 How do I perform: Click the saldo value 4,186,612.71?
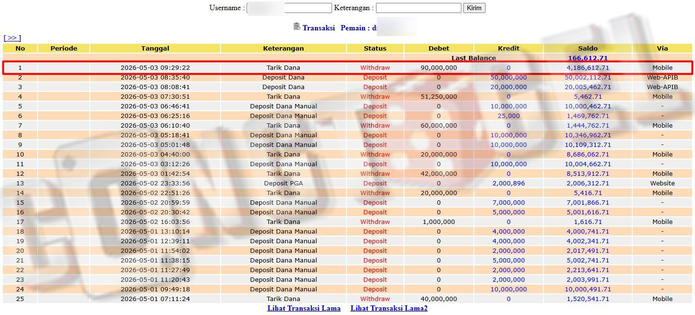coord(588,67)
